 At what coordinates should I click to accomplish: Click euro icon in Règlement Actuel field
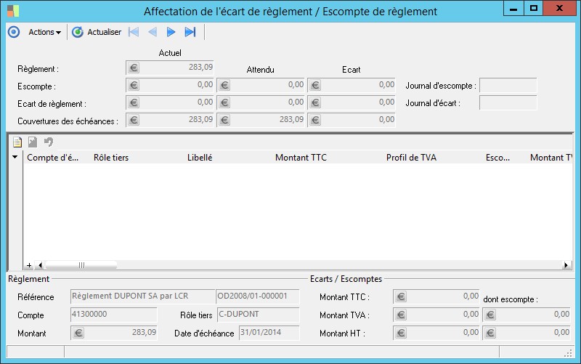(x=134, y=68)
